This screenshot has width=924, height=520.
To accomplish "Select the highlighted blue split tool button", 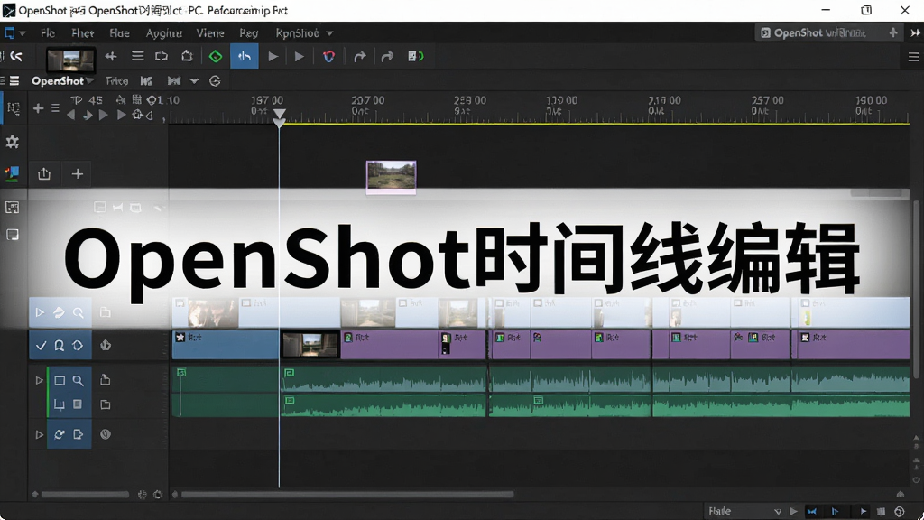I will tap(244, 57).
